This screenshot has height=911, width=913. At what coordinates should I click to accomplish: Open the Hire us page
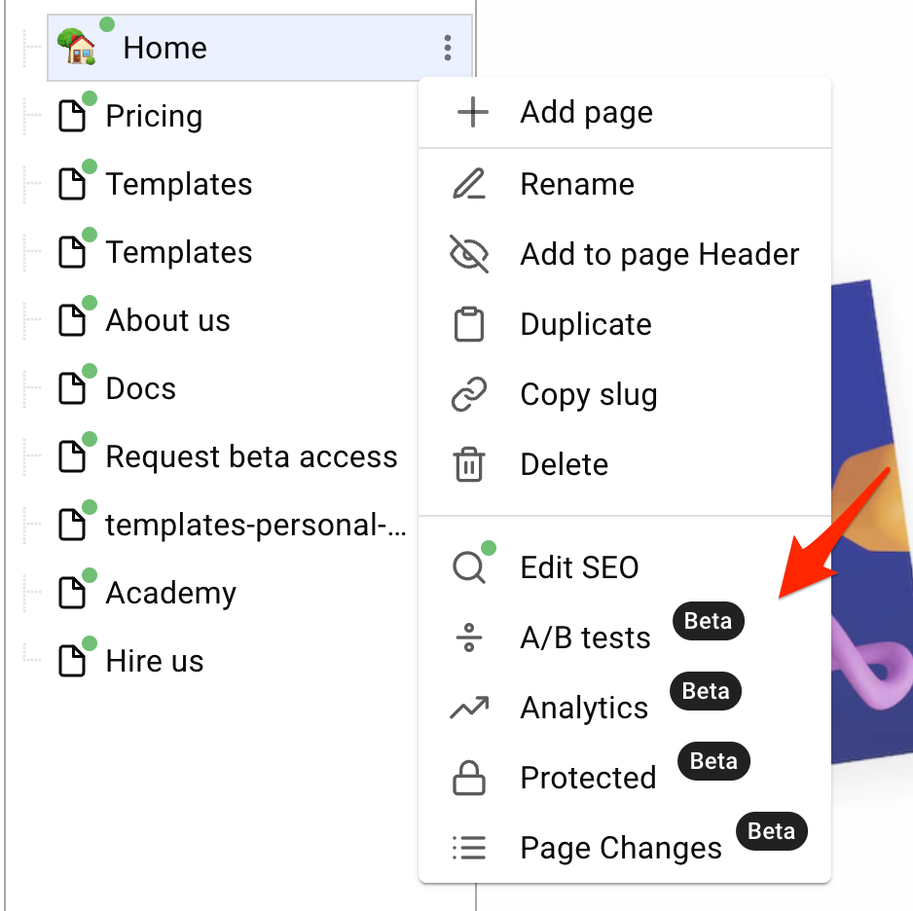coord(155,661)
